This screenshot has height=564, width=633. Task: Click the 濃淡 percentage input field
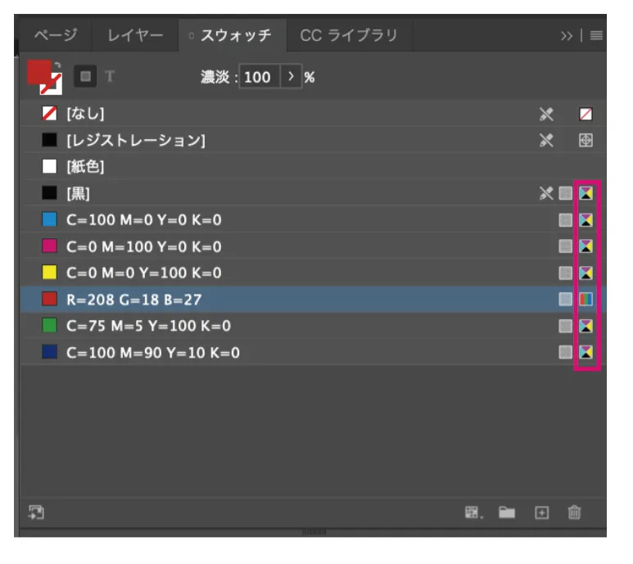point(258,77)
